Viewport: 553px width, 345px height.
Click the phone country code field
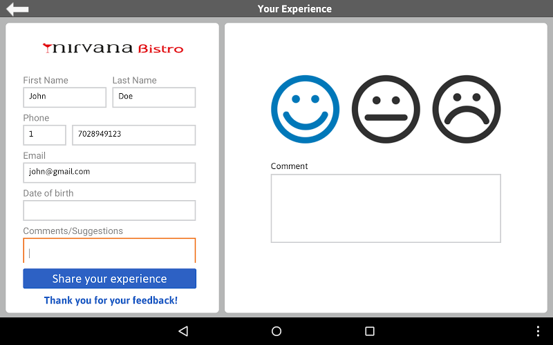44,135
